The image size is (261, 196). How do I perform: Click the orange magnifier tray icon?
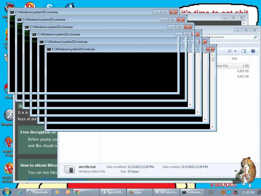(223, 192)
